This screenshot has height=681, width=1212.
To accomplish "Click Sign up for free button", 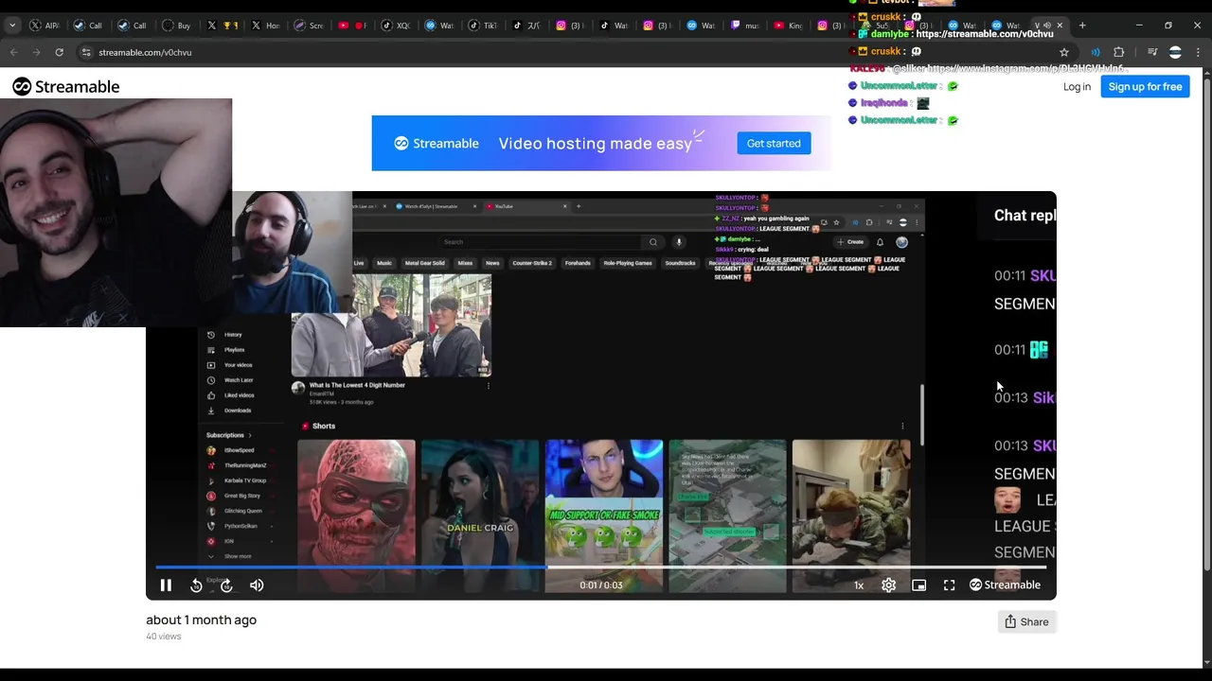I will click(x=1145, y=87).
